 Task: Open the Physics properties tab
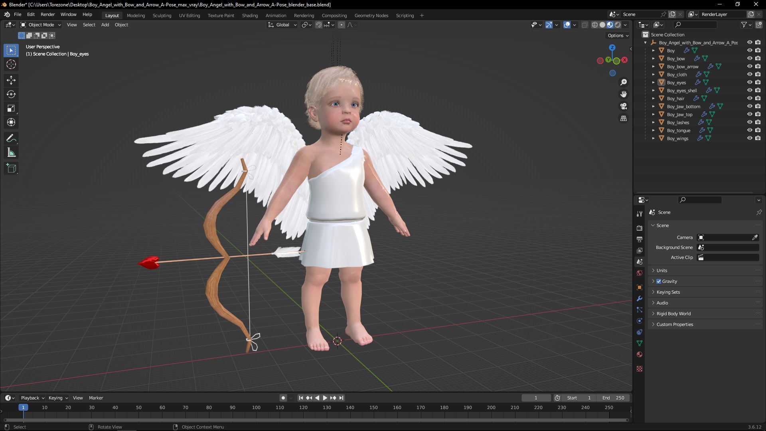(x=640, y=321)
